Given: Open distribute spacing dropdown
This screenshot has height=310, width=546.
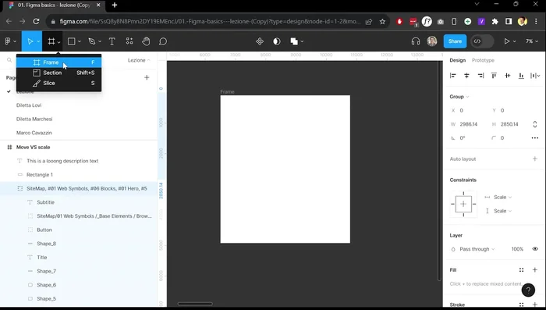Looking at the screenshot, I should [x=535, y=75].
